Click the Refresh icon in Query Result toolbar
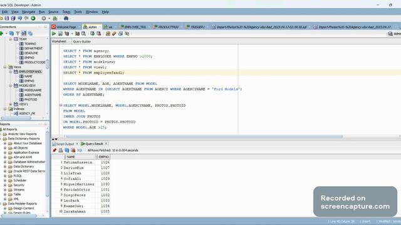 67,150
